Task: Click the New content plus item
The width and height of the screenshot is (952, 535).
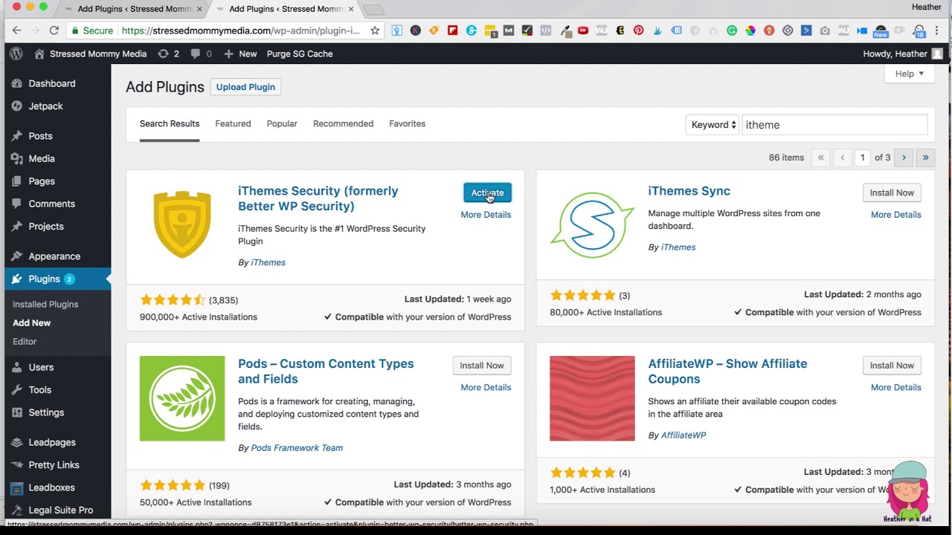Action: (240, 53)
